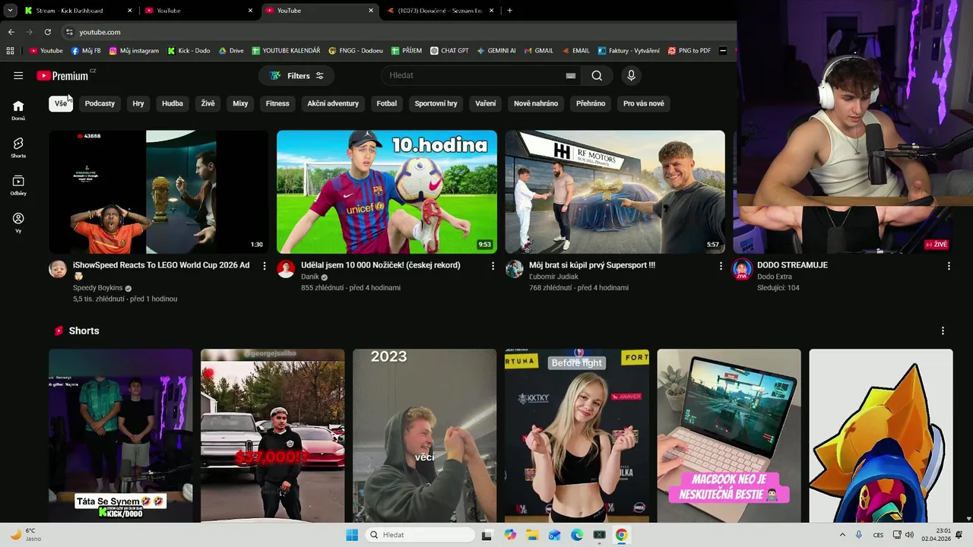
Task: Open Windows Start menu
Action: [x=351, y=535]
